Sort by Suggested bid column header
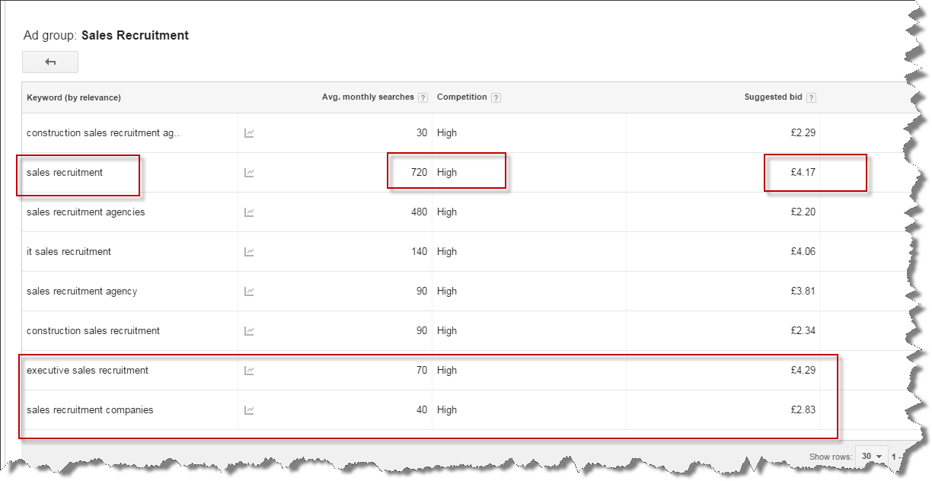The height and width of the screenshot is (481, 932). (x=773, y=97)
